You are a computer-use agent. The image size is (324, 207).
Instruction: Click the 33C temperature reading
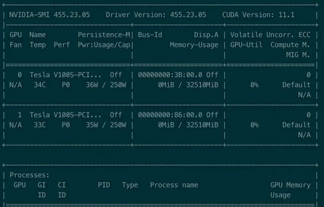click(40, 125)
